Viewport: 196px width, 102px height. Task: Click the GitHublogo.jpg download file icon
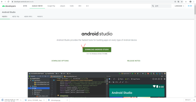[49, 100]
